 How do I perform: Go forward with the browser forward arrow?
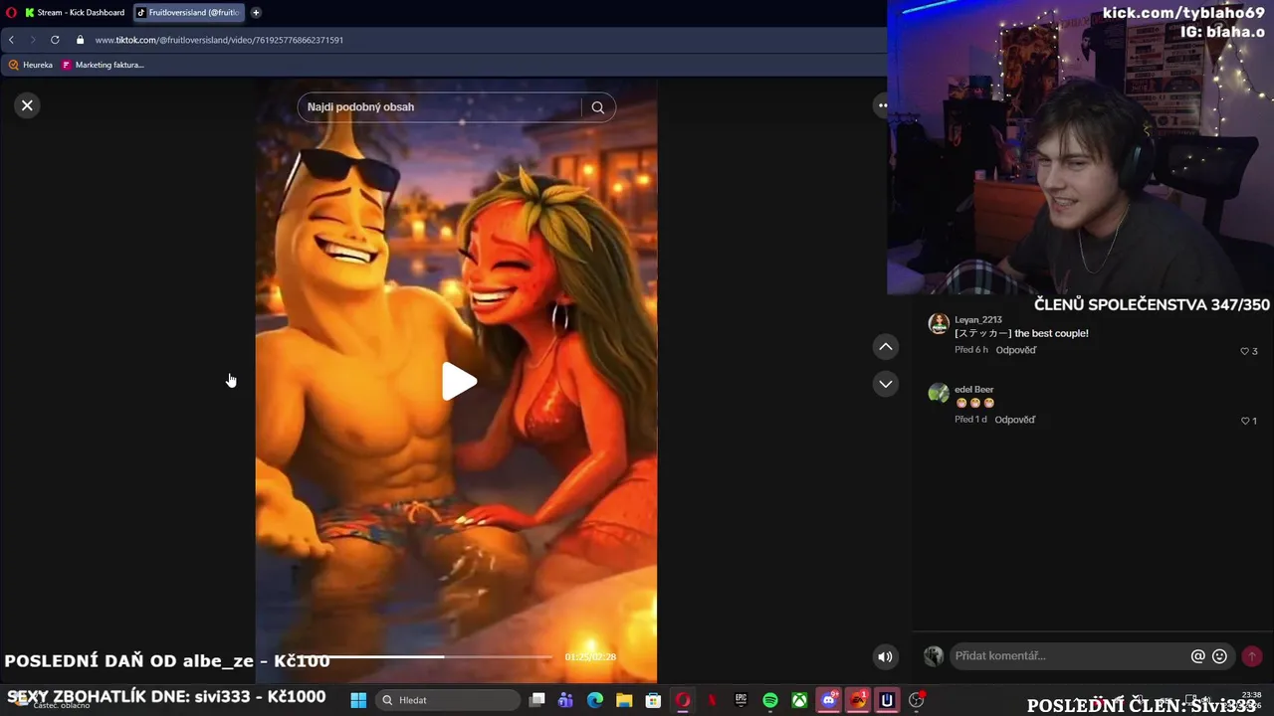(32, 40)
